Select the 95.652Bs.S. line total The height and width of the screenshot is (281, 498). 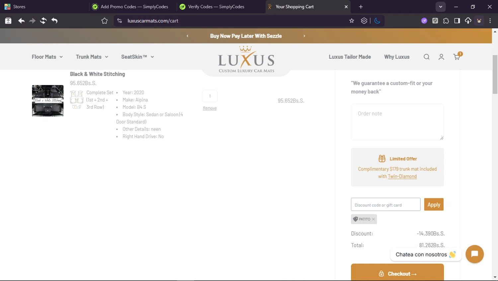click(291, 101)
